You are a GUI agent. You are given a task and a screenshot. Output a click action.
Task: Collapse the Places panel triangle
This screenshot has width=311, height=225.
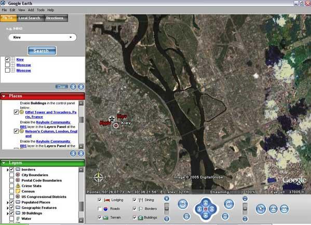click(4, 96)
